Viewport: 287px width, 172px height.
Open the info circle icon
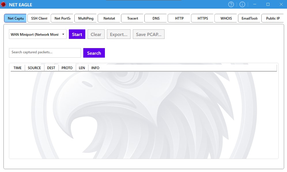click(242, 4)
